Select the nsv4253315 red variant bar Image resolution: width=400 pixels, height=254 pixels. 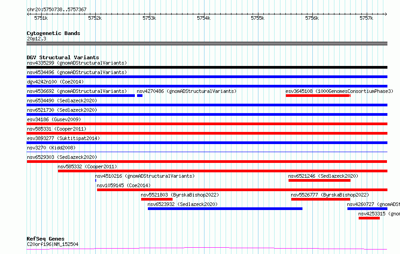[x=369, y=218]
